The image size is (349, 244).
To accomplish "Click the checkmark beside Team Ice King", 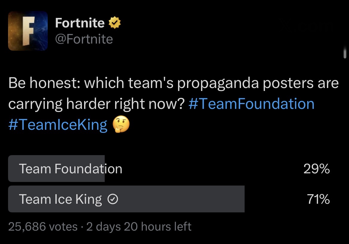I will [x=113, y=199].
